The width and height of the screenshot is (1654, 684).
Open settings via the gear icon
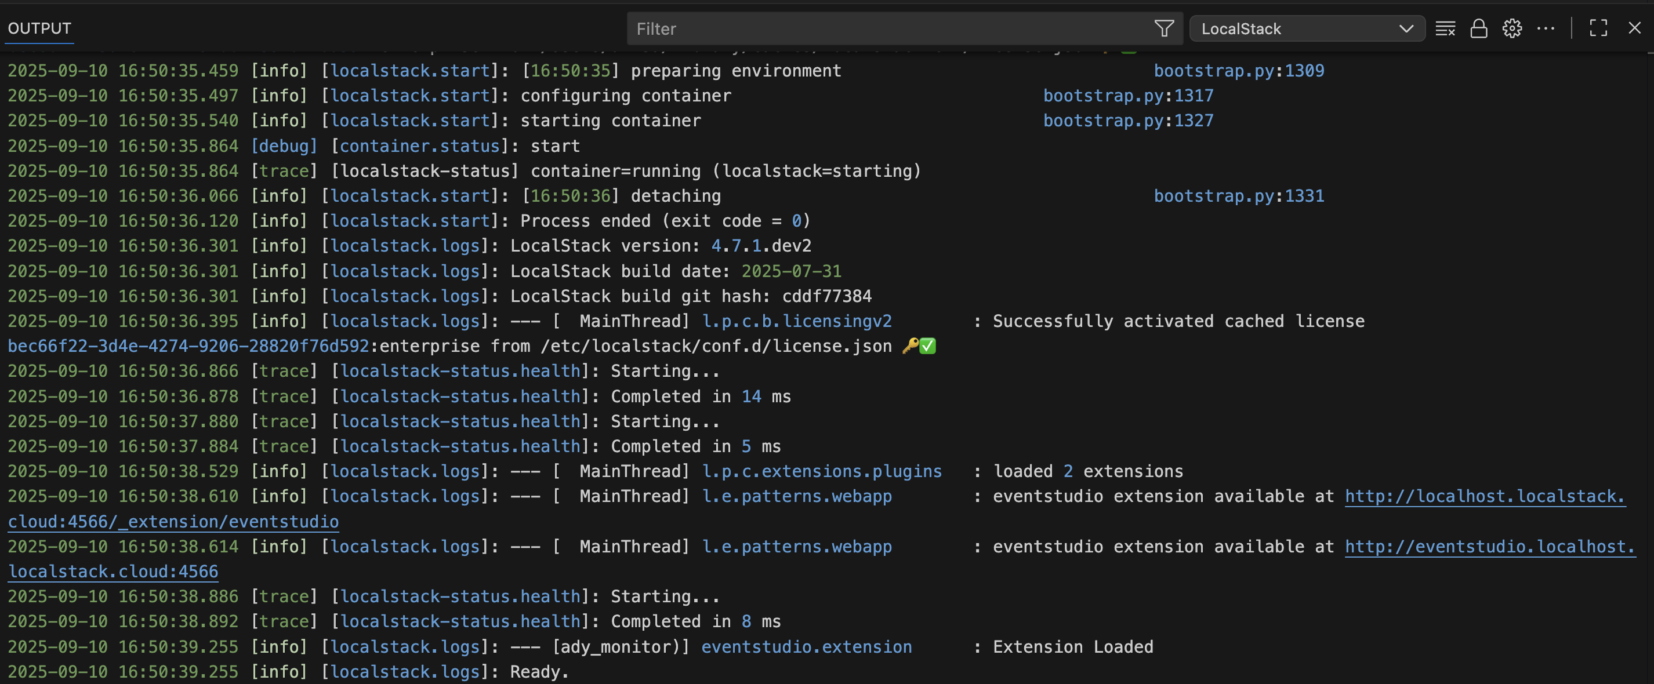click(1512, 28)
